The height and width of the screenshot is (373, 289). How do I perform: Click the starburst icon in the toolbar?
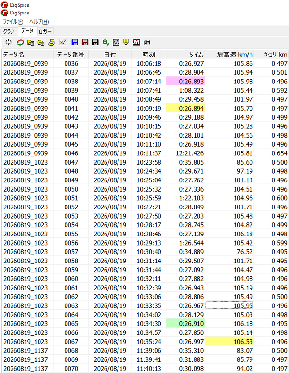[x=8, y=42]
